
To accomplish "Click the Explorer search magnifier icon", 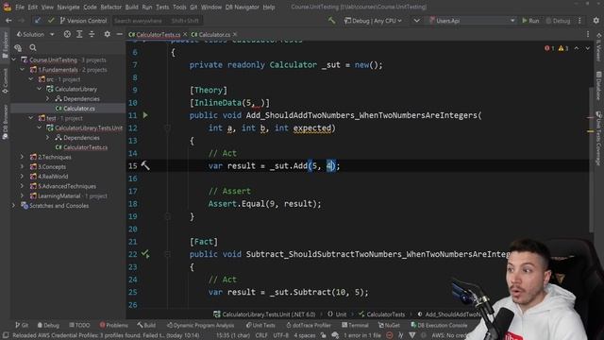I will pos(33,47).
